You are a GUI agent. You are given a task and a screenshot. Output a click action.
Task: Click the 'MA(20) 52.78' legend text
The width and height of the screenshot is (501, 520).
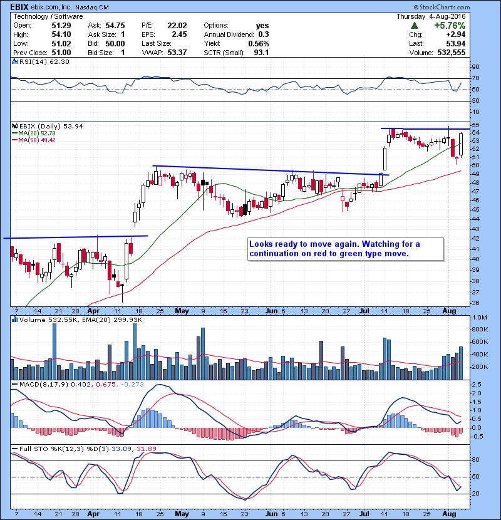coord(37,133)
